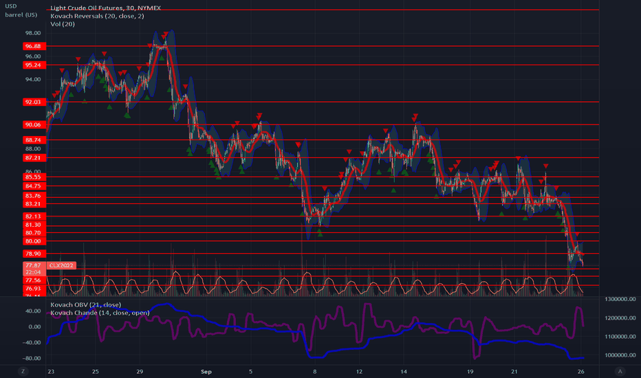Click the 22:04 countdown label
The height and width of the screenshot is (378, 641).
[x=34, y=272]
